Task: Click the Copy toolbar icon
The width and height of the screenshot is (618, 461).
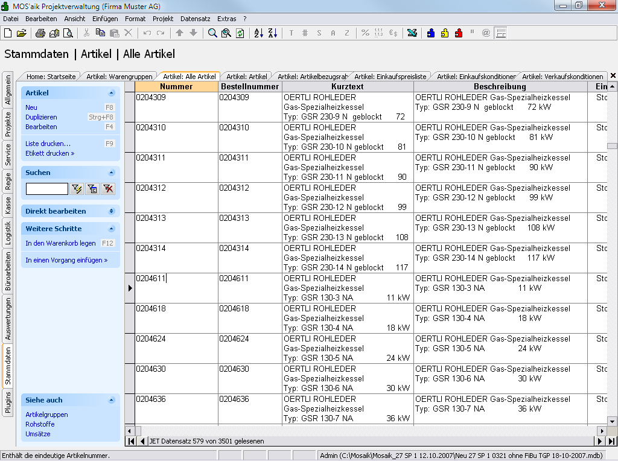Action: (x=101, y=33)
